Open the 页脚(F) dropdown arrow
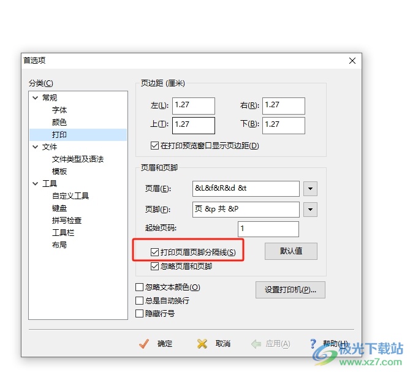Viewport: 410px width, 372px height. click(x=310, y=210)
